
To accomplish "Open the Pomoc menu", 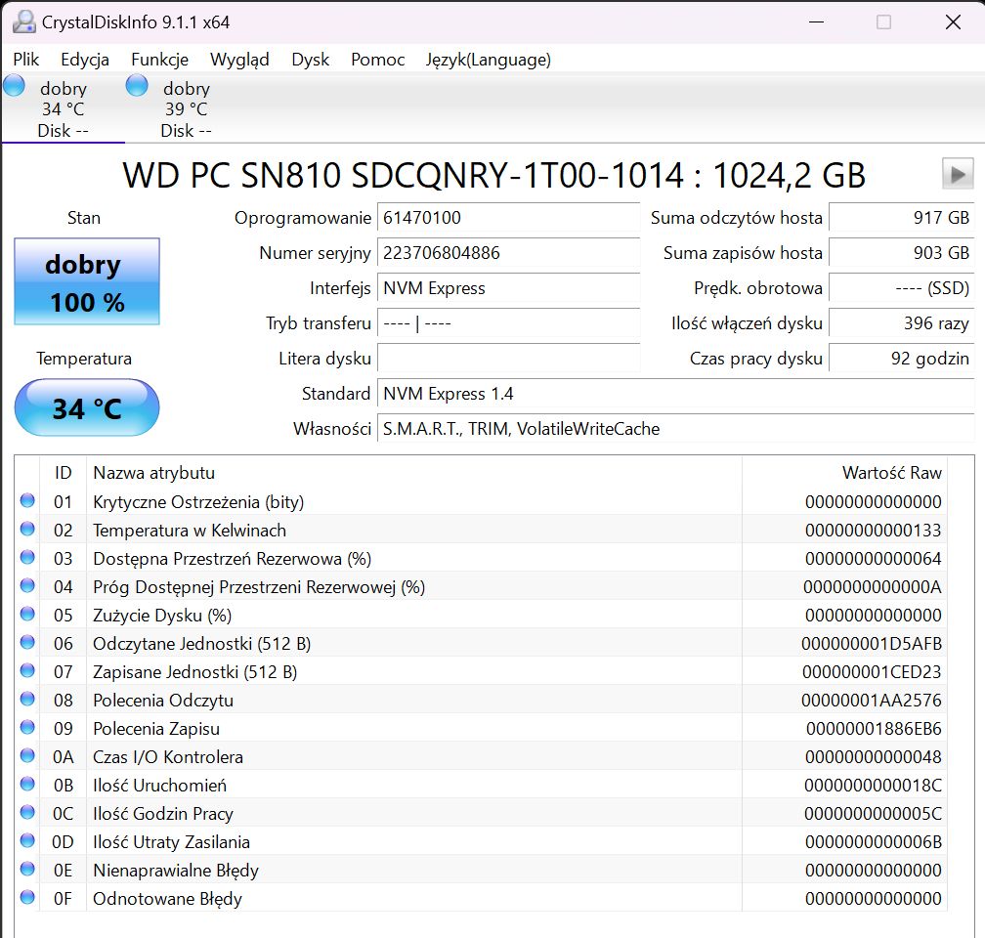I will [x=377, y=60].
